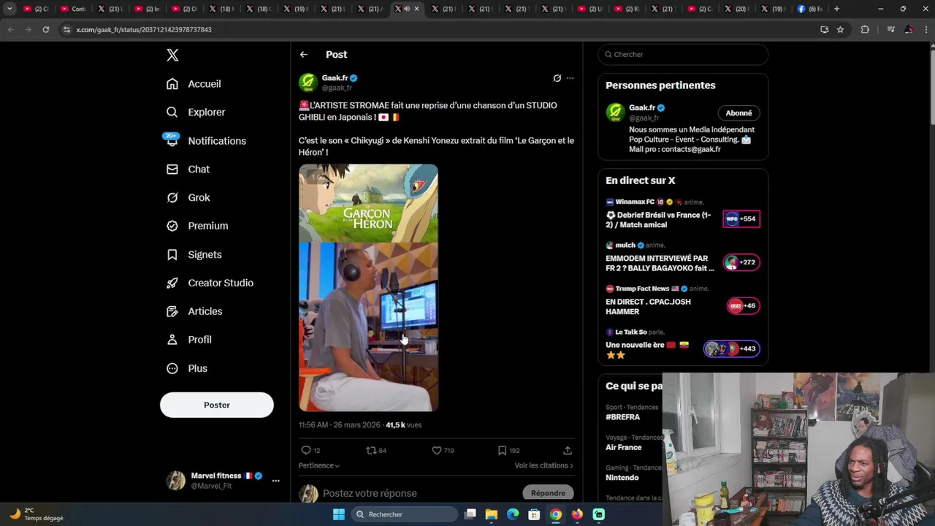Open the post's three-dot more menu
Image resolution: width=935 pixels, height=526 pixels.
coord(570,78)
